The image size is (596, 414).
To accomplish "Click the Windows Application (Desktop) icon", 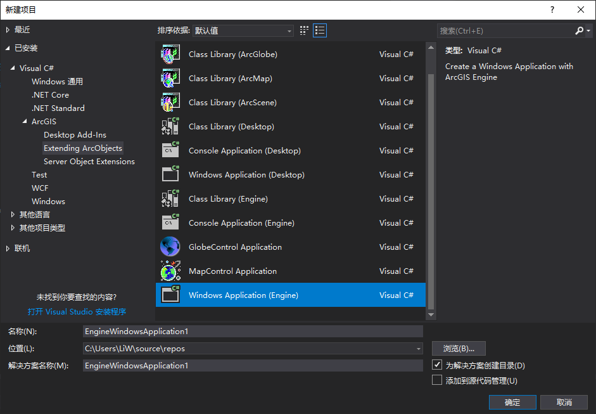I will point(170,174).
